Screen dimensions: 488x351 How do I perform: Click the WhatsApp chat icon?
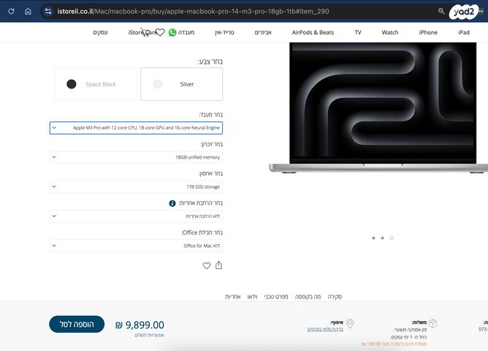(172, 32)
